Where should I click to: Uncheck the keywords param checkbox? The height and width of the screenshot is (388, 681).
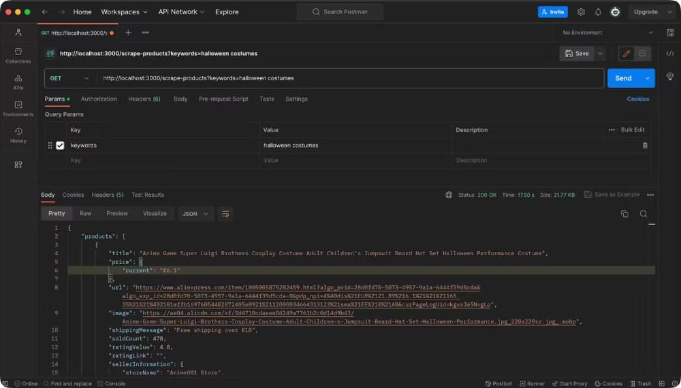click(x=60, y=146)
